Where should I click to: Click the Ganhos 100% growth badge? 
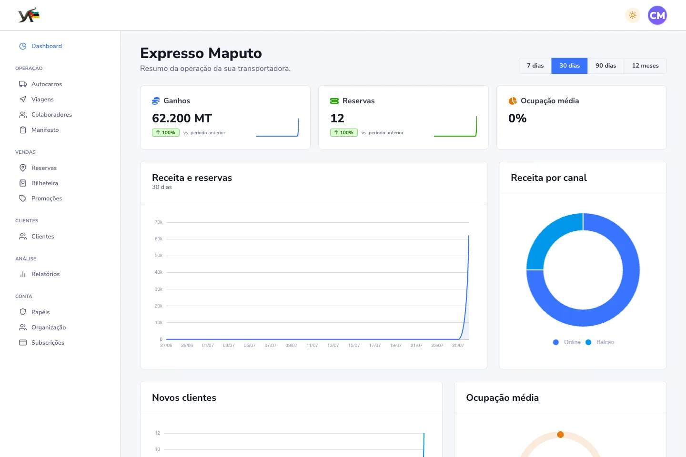(166, 133)
